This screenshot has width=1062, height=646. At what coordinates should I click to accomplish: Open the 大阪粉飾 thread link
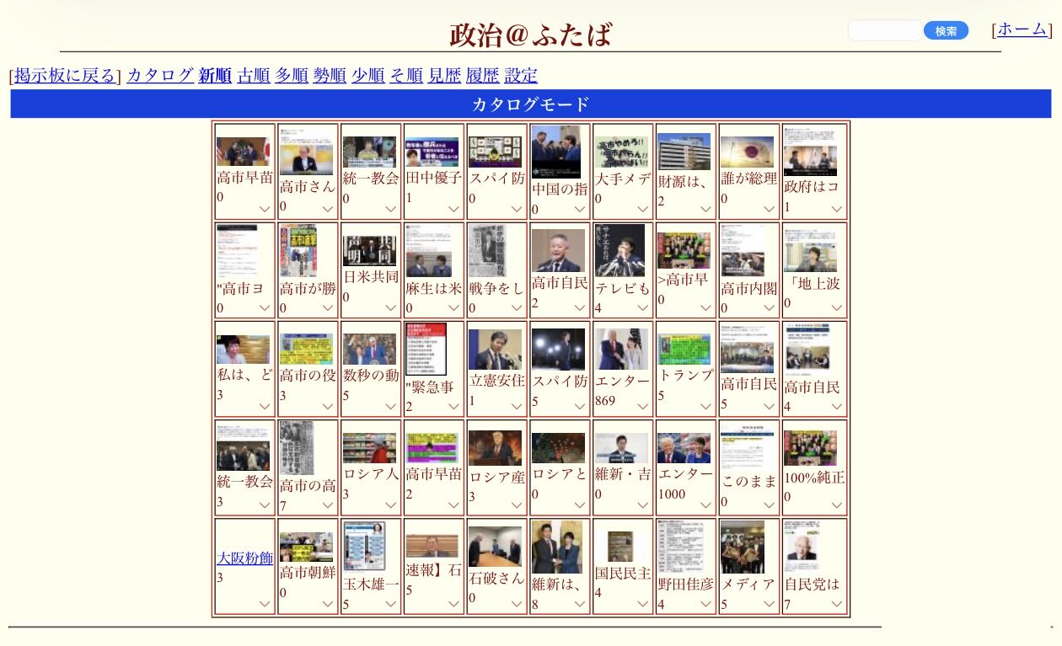coord(244,558)
